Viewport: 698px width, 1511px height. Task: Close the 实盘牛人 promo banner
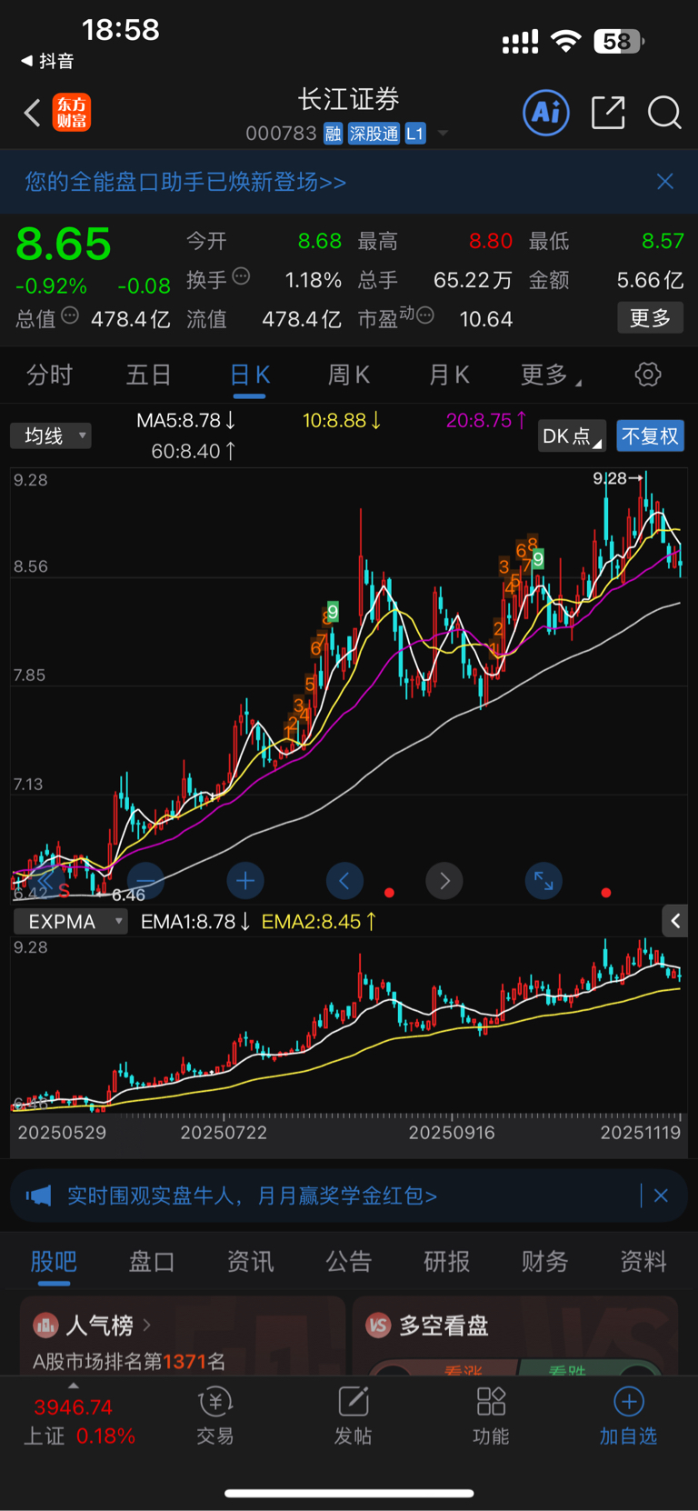(x=661, y=1196)
